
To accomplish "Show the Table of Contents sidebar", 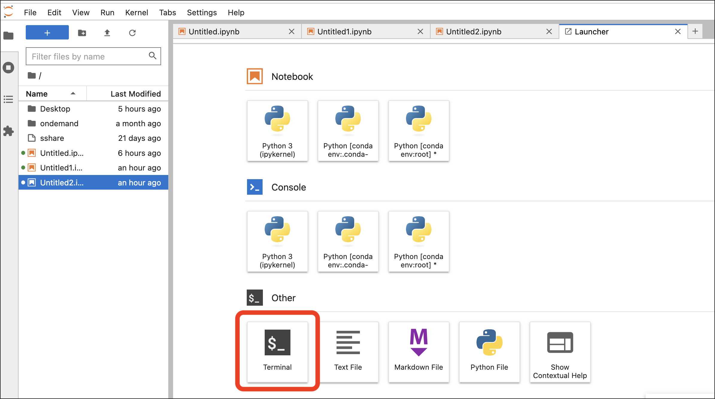I will click(8, 99).
